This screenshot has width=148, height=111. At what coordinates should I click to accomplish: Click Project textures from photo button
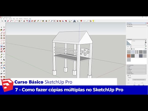pos(139,80)
